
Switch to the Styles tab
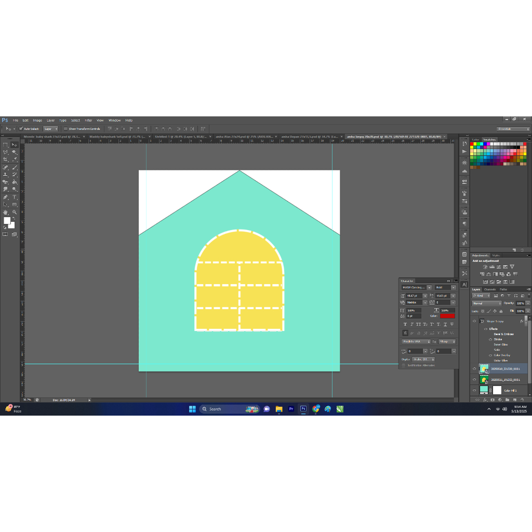tap(496, 256)
